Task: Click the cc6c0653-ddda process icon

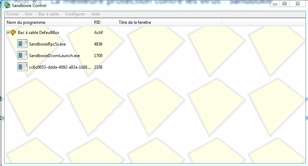Action: tap(22, 67)
